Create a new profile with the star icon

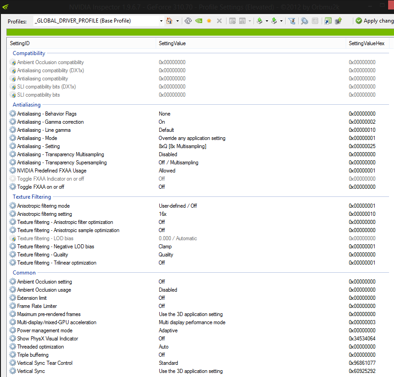(209, 21)
